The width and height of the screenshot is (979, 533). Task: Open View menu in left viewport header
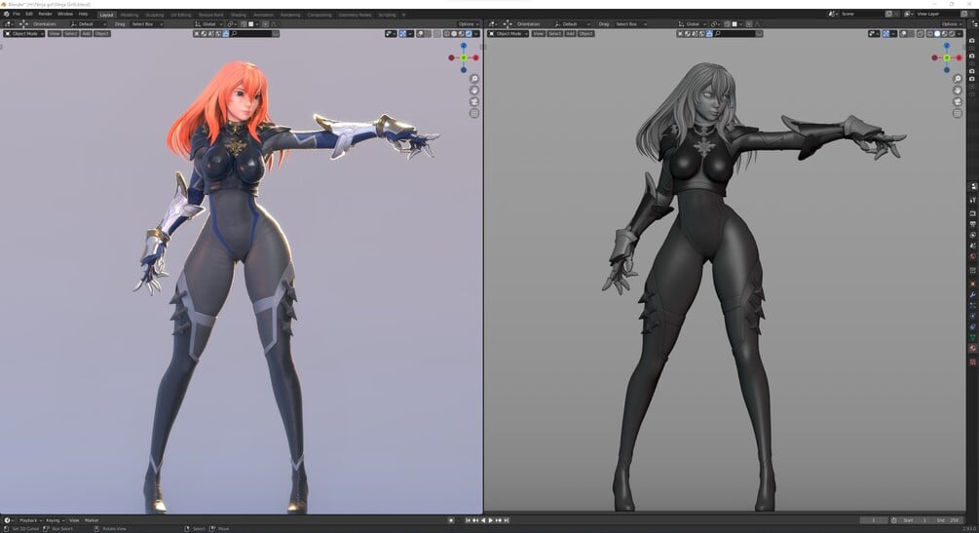coord(55,34)
